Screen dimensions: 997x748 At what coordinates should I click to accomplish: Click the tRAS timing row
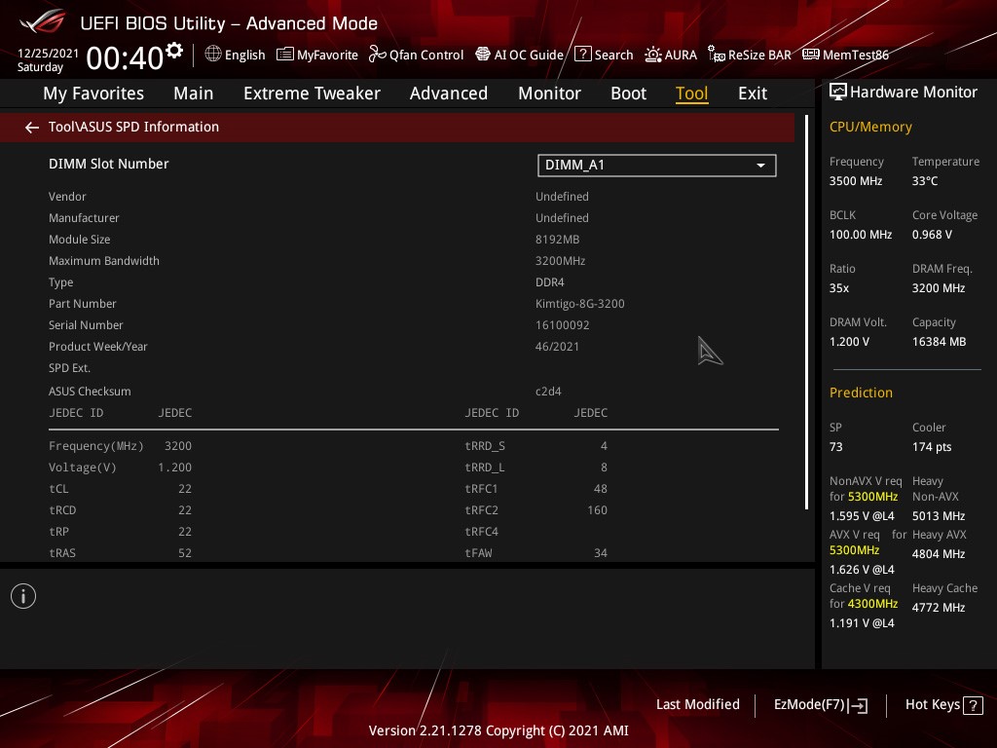click(x=120, y=553)
